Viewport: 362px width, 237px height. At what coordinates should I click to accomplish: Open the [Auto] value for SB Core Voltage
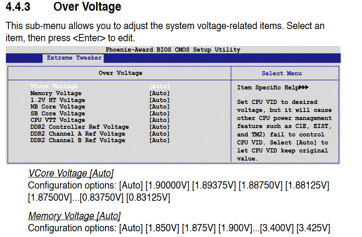click(160, 114)
